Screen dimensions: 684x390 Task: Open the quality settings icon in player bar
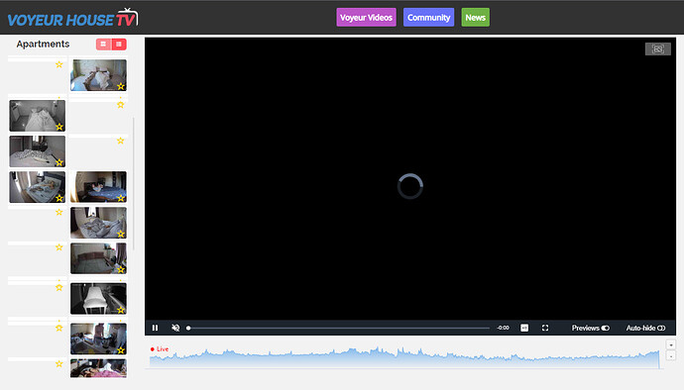click(x=524, y=328)
